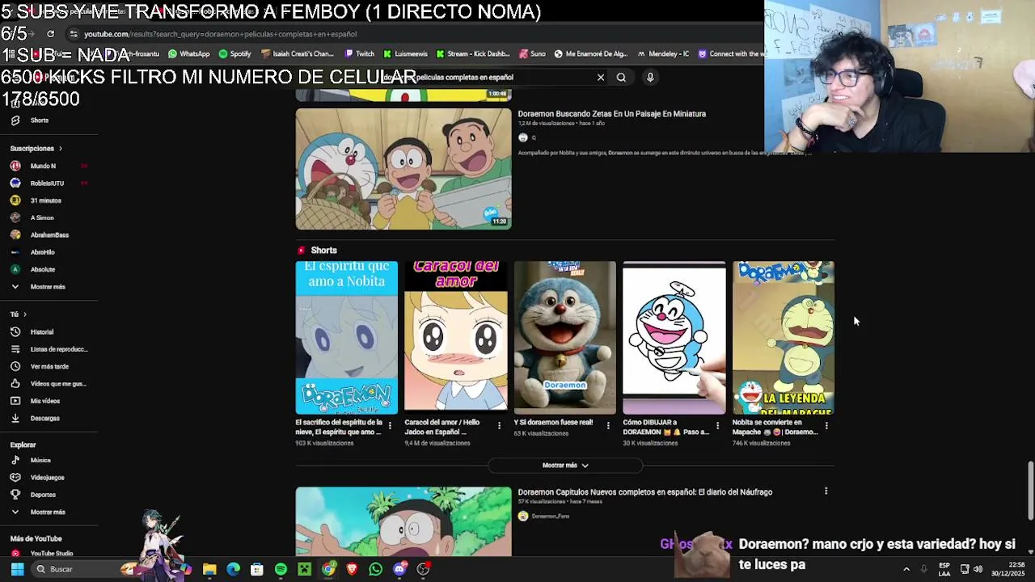Open the RobleisIUTU subscription channel
Screen dimensions: 1035x582
(49, 183)
